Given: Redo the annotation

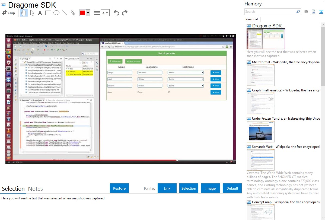Looking at the screenshot, I should tap(125, 13).
